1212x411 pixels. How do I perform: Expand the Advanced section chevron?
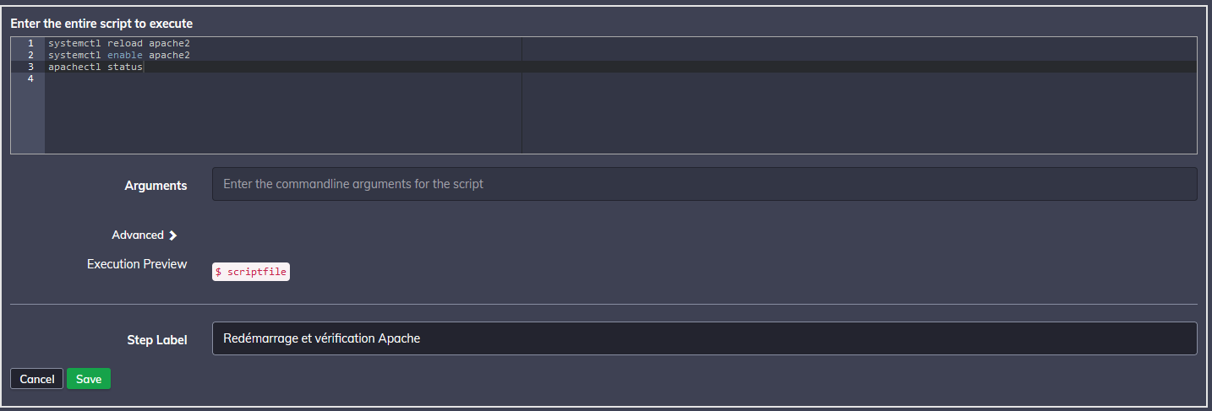(x=173, y=235)
